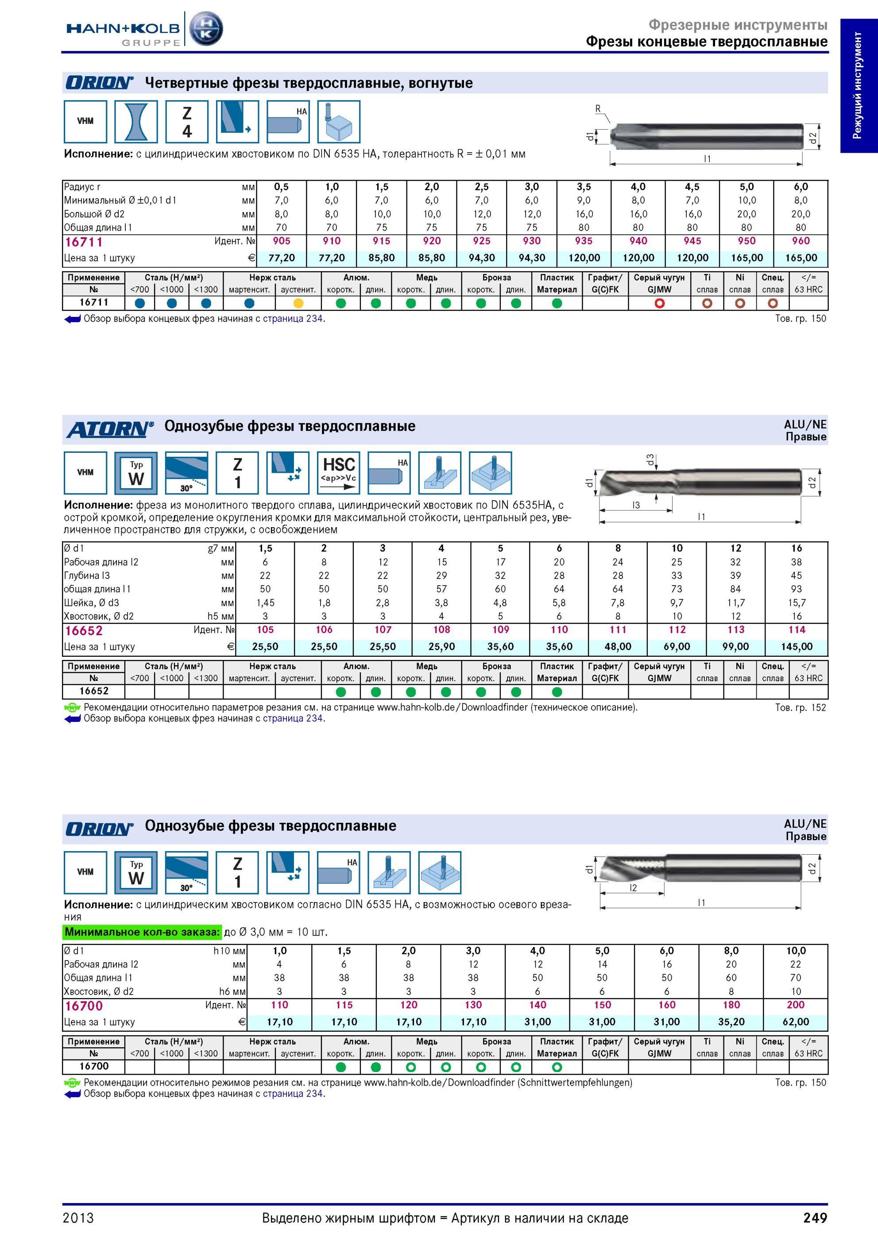Click the pocket milling pictogram in the ATORN section
Viewport: 878px width, 1242px height.
[x=491, y=473]
